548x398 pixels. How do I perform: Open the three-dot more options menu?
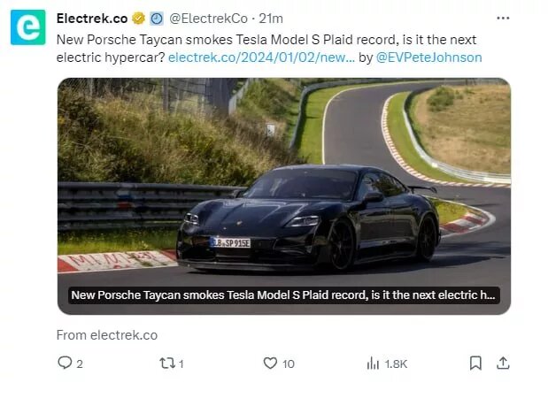pos(503,18)
